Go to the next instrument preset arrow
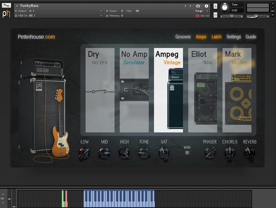 click(x=190, y=6)
